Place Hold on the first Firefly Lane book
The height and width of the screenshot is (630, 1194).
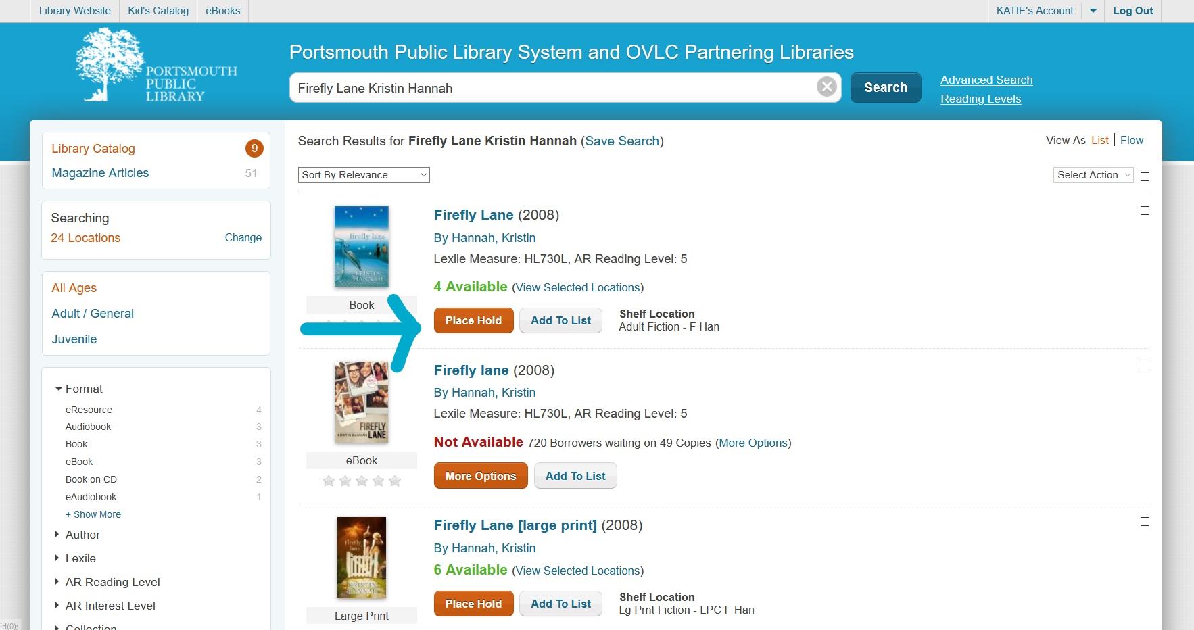click(x=473, y=320)
